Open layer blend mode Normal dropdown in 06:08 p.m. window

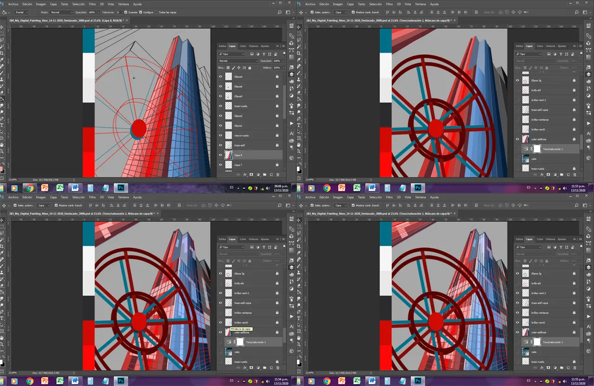point(238,61)
